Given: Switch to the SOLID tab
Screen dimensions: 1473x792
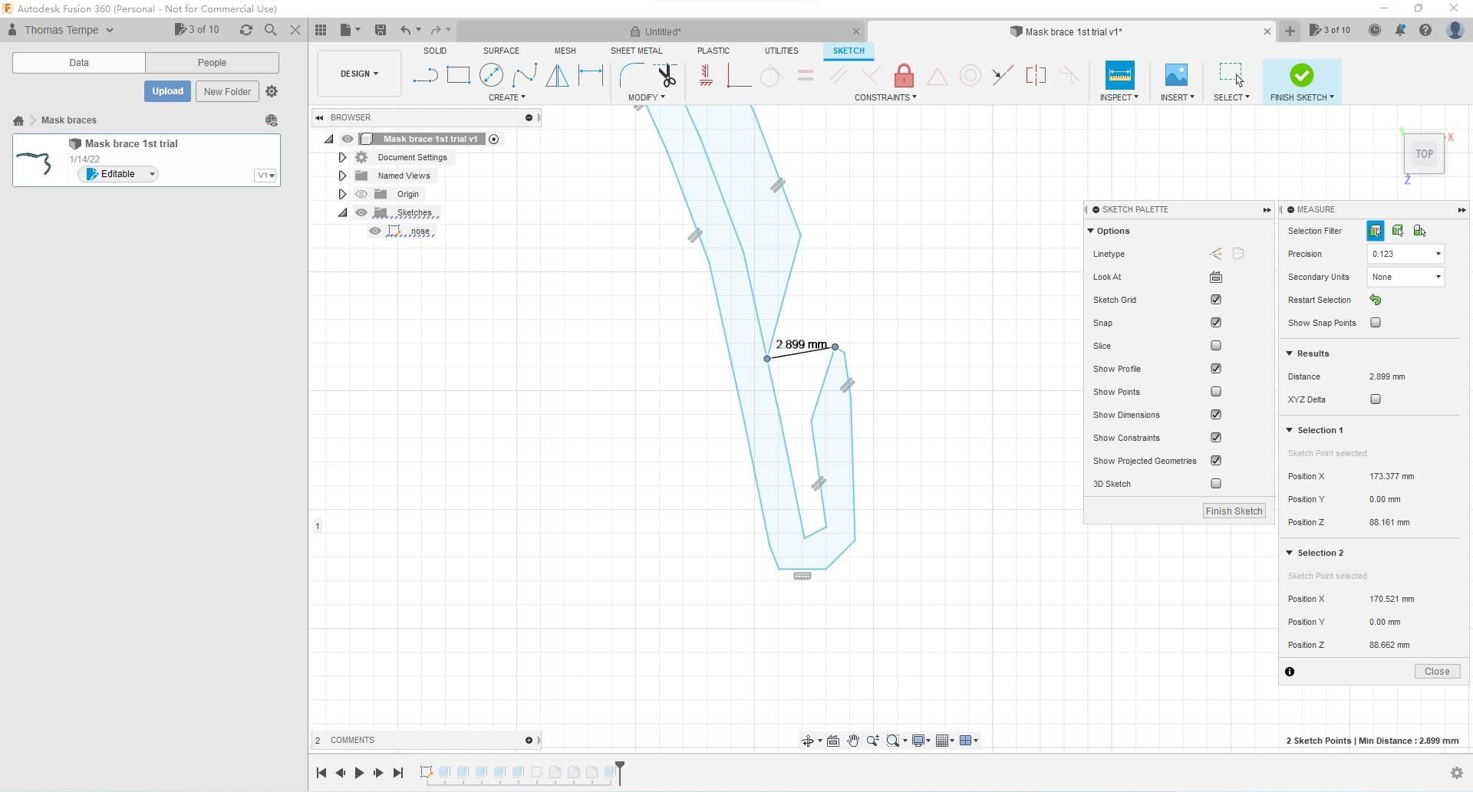Looking at the screenshot, I should (x=434, y=51).
